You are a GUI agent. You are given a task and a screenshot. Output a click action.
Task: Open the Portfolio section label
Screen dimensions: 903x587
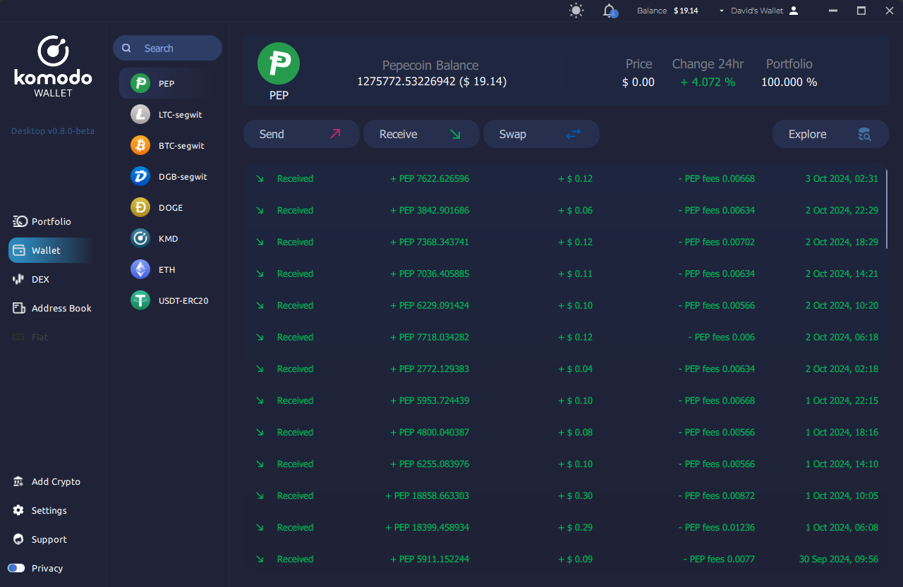tap(51, 221)
